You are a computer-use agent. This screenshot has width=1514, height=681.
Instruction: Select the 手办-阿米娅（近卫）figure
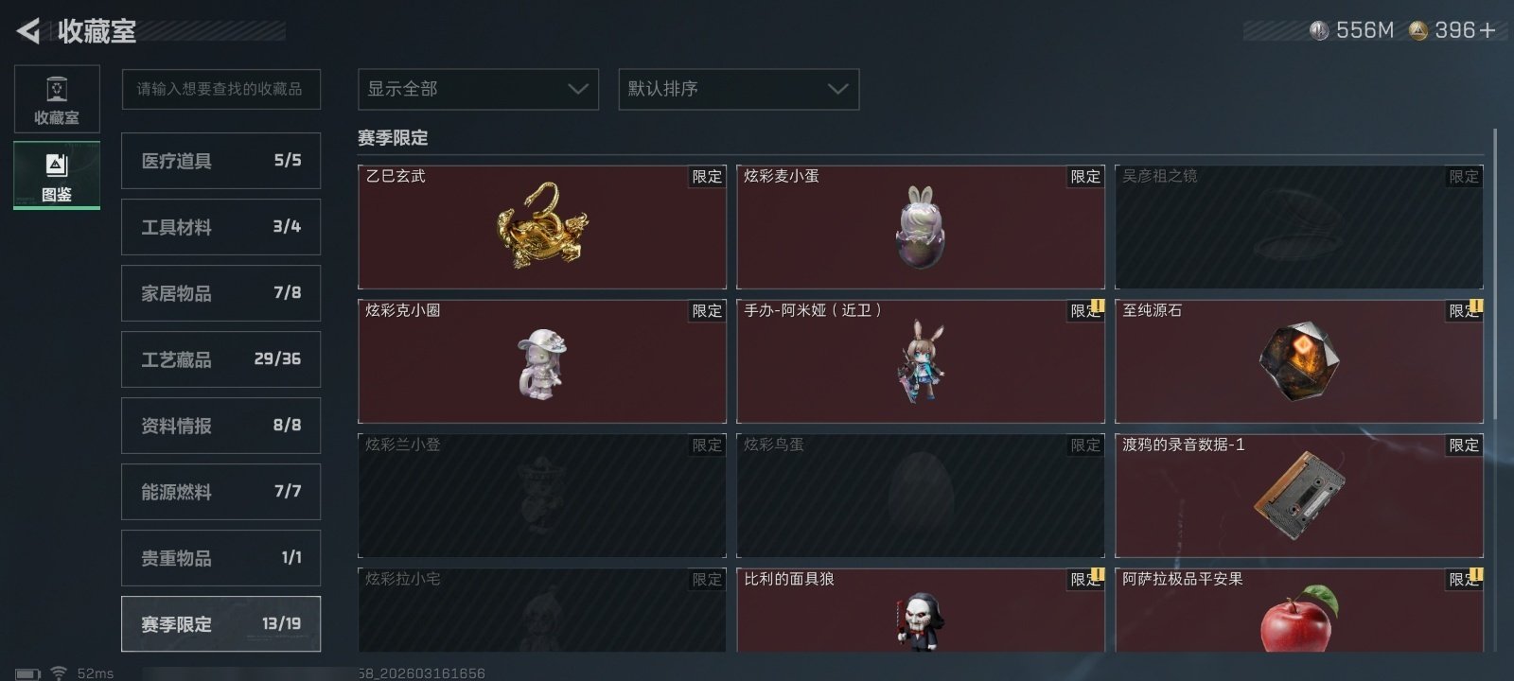(x=920, y=361)
